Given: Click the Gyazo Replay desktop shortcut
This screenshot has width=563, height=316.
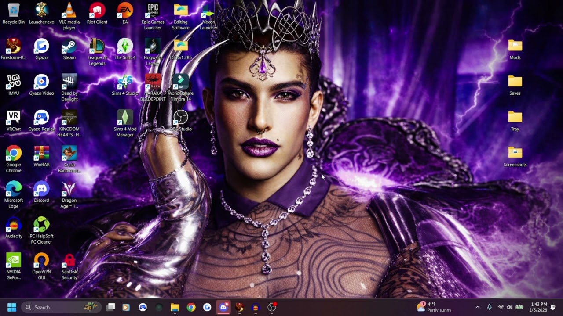Looking at the screenshot, I should coord(41,121).
